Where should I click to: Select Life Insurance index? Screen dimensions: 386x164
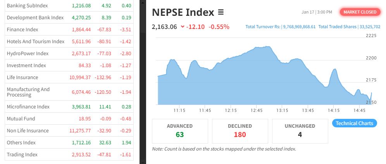[x=22, y=78]
